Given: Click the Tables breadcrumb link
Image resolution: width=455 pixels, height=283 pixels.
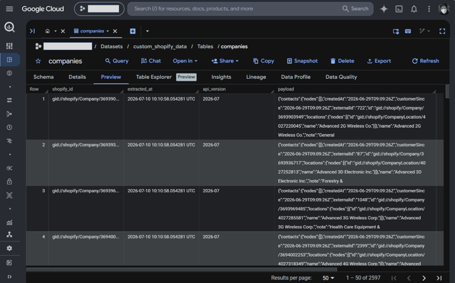Looking at the screenshot, I should tap(205, 46).
